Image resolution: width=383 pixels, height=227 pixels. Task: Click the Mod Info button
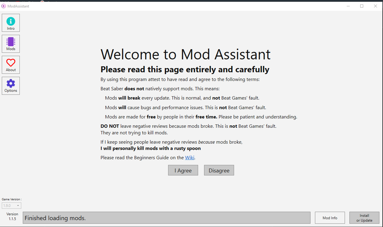[330, 218]
